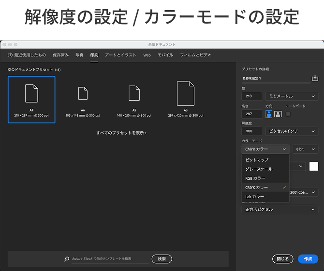Open the ミリメートル units dropdown
Viewport: 324px width, 271px height.
click(292, 96)
